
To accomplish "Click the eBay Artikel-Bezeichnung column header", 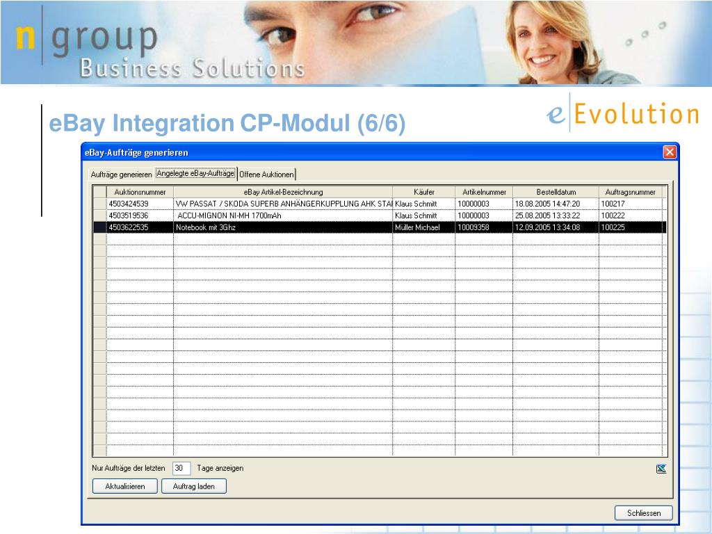I will coord(283,192).
